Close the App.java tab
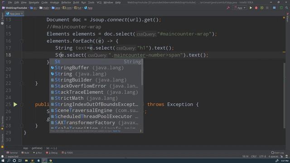Screen dimensions: 290x163 click(22, 14)
